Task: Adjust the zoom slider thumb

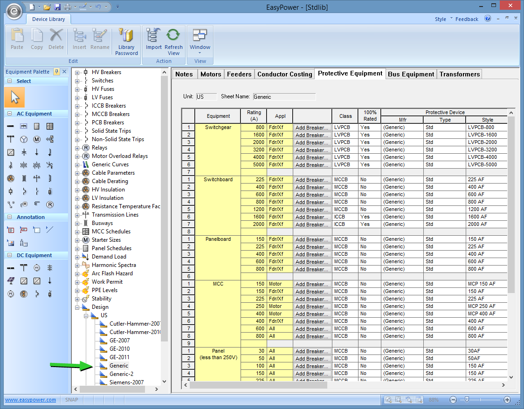Action: click(x=467, y=399)
